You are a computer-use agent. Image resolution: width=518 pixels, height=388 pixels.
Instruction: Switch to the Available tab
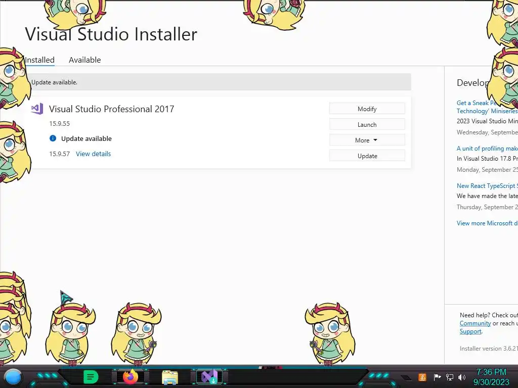[85, 60]
